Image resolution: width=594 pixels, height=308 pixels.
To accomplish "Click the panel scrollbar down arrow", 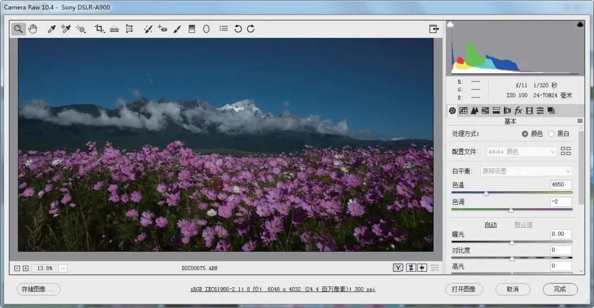I will click(581, 271).
